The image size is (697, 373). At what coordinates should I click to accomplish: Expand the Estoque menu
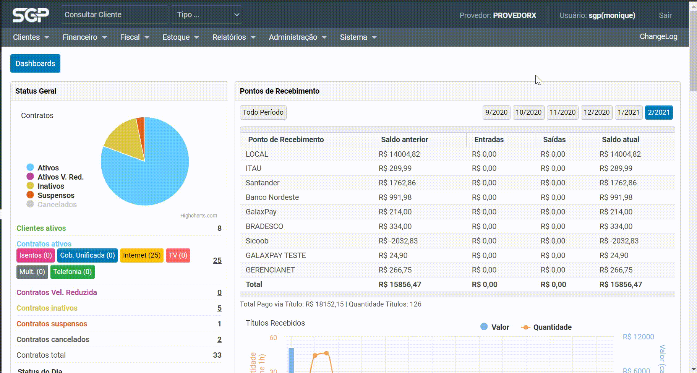coord(181,37)
